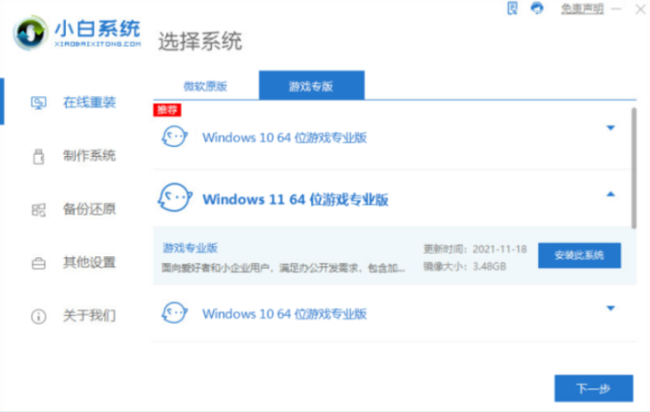The height and width of the screenshot is (412, 650).
Task: Click the 备份还原 grid icon
Action: pos(39,210)
